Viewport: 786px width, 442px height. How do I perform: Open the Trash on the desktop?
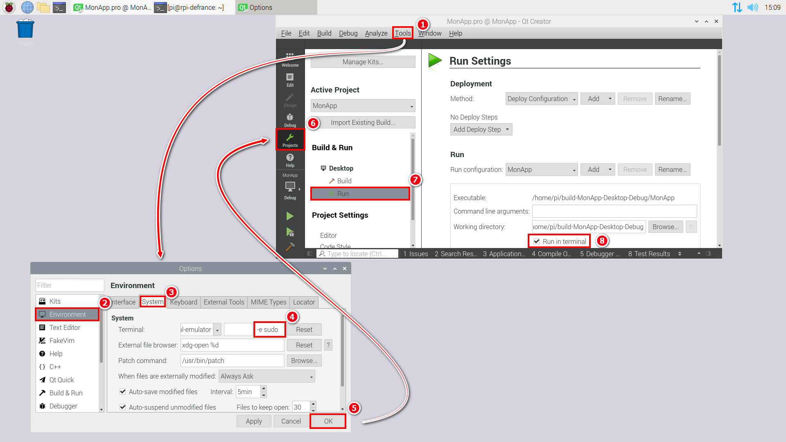tap(25, 33)
